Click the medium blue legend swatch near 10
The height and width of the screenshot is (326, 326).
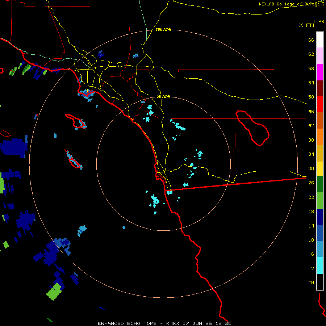point(320,233)
